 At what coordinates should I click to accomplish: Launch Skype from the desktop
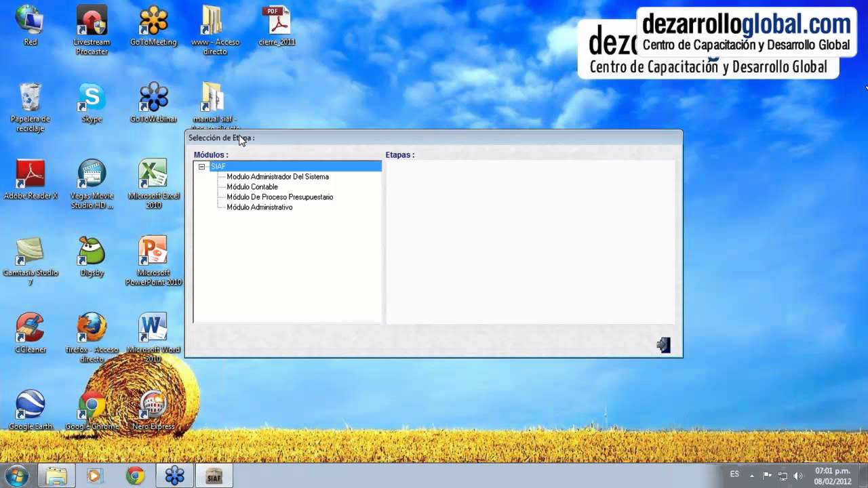tap(92, 103)
